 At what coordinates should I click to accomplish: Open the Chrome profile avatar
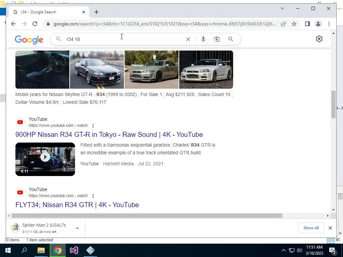[318, 24]
